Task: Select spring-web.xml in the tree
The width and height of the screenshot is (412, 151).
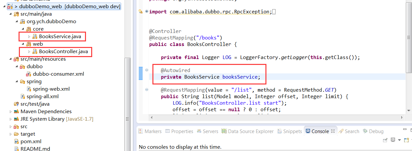Action: coord(51,89)
